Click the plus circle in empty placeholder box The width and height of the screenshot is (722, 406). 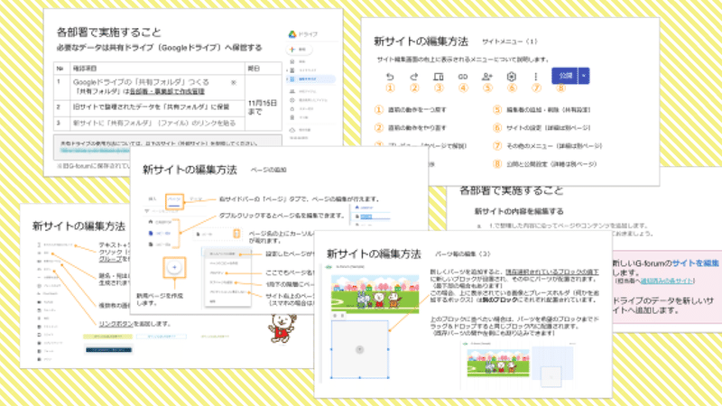pos(359,349)
